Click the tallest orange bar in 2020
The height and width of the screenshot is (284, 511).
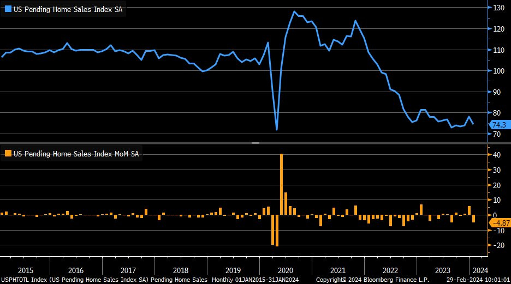281,184
